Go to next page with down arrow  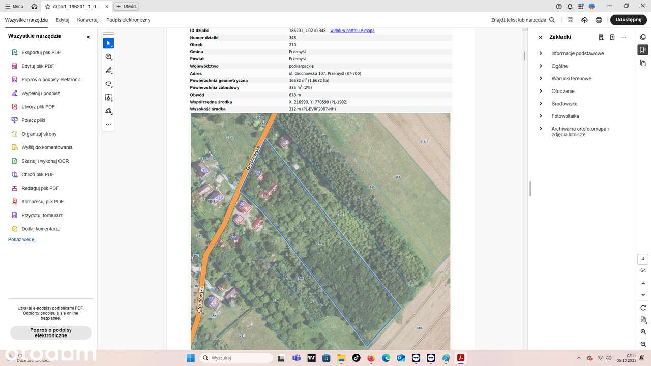[x=643, y=295]
